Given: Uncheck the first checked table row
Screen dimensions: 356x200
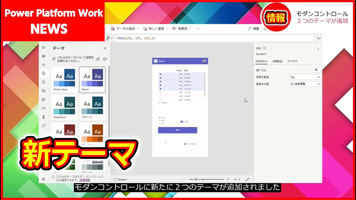Looking at the screenshot, I should 160,74.
